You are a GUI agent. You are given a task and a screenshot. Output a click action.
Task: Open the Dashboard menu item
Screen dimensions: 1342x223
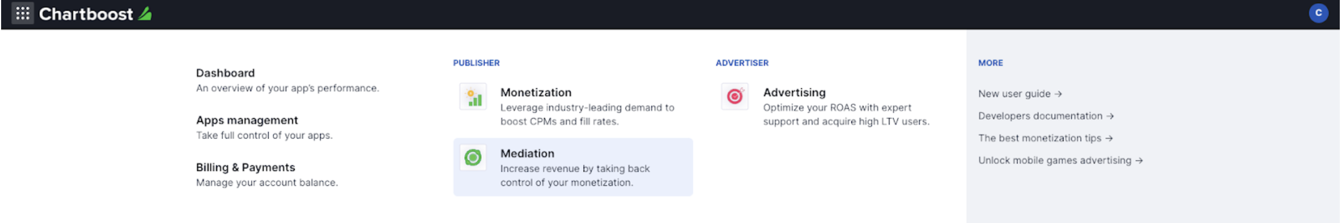pyautogui.click(x=287, y=80)
